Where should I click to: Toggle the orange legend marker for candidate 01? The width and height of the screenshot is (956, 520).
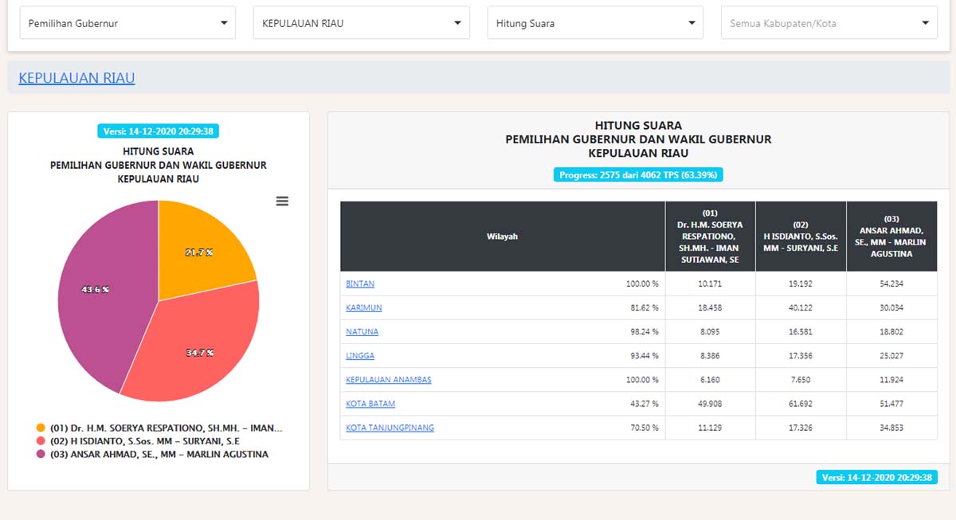(x=41, y=428)
